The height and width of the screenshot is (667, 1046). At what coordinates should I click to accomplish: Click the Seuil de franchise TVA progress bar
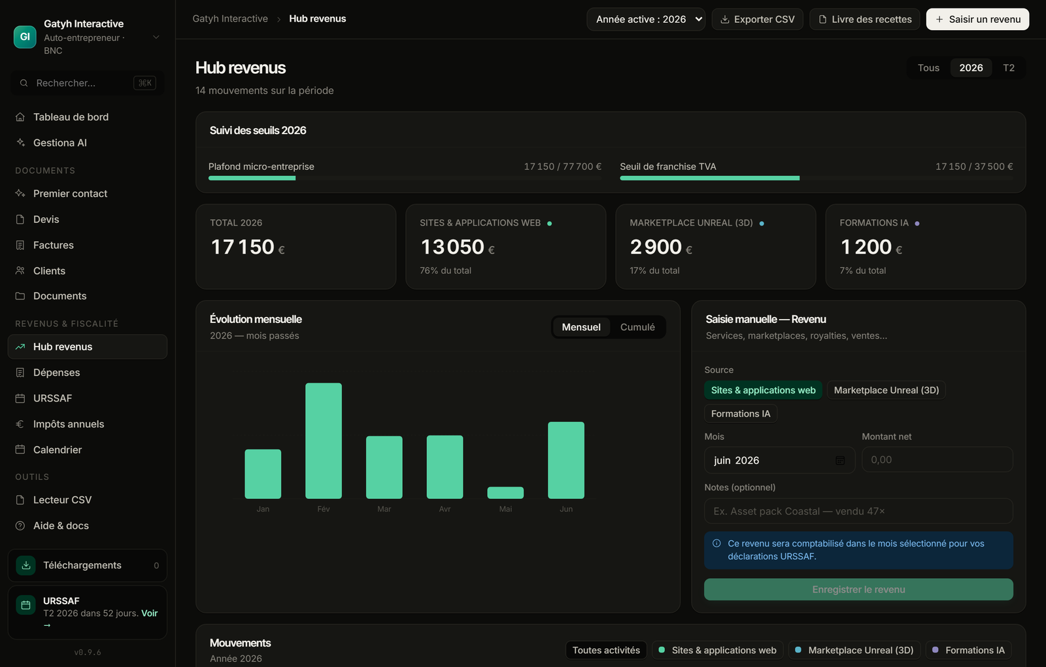tap(817, 178)
